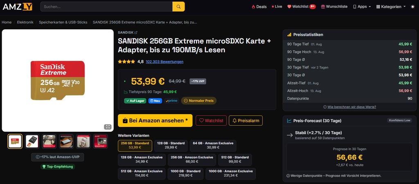Expand the Kategorien dropdown menu
Viewport: 419px width, 184px height.
391,7
